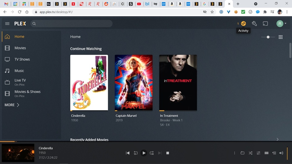Switch to the YouTube tab

139,4
